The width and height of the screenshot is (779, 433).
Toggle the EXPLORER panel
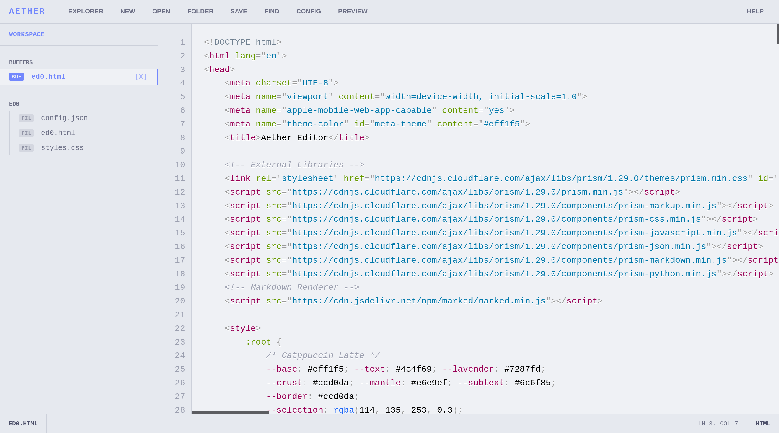pos(86,11)
